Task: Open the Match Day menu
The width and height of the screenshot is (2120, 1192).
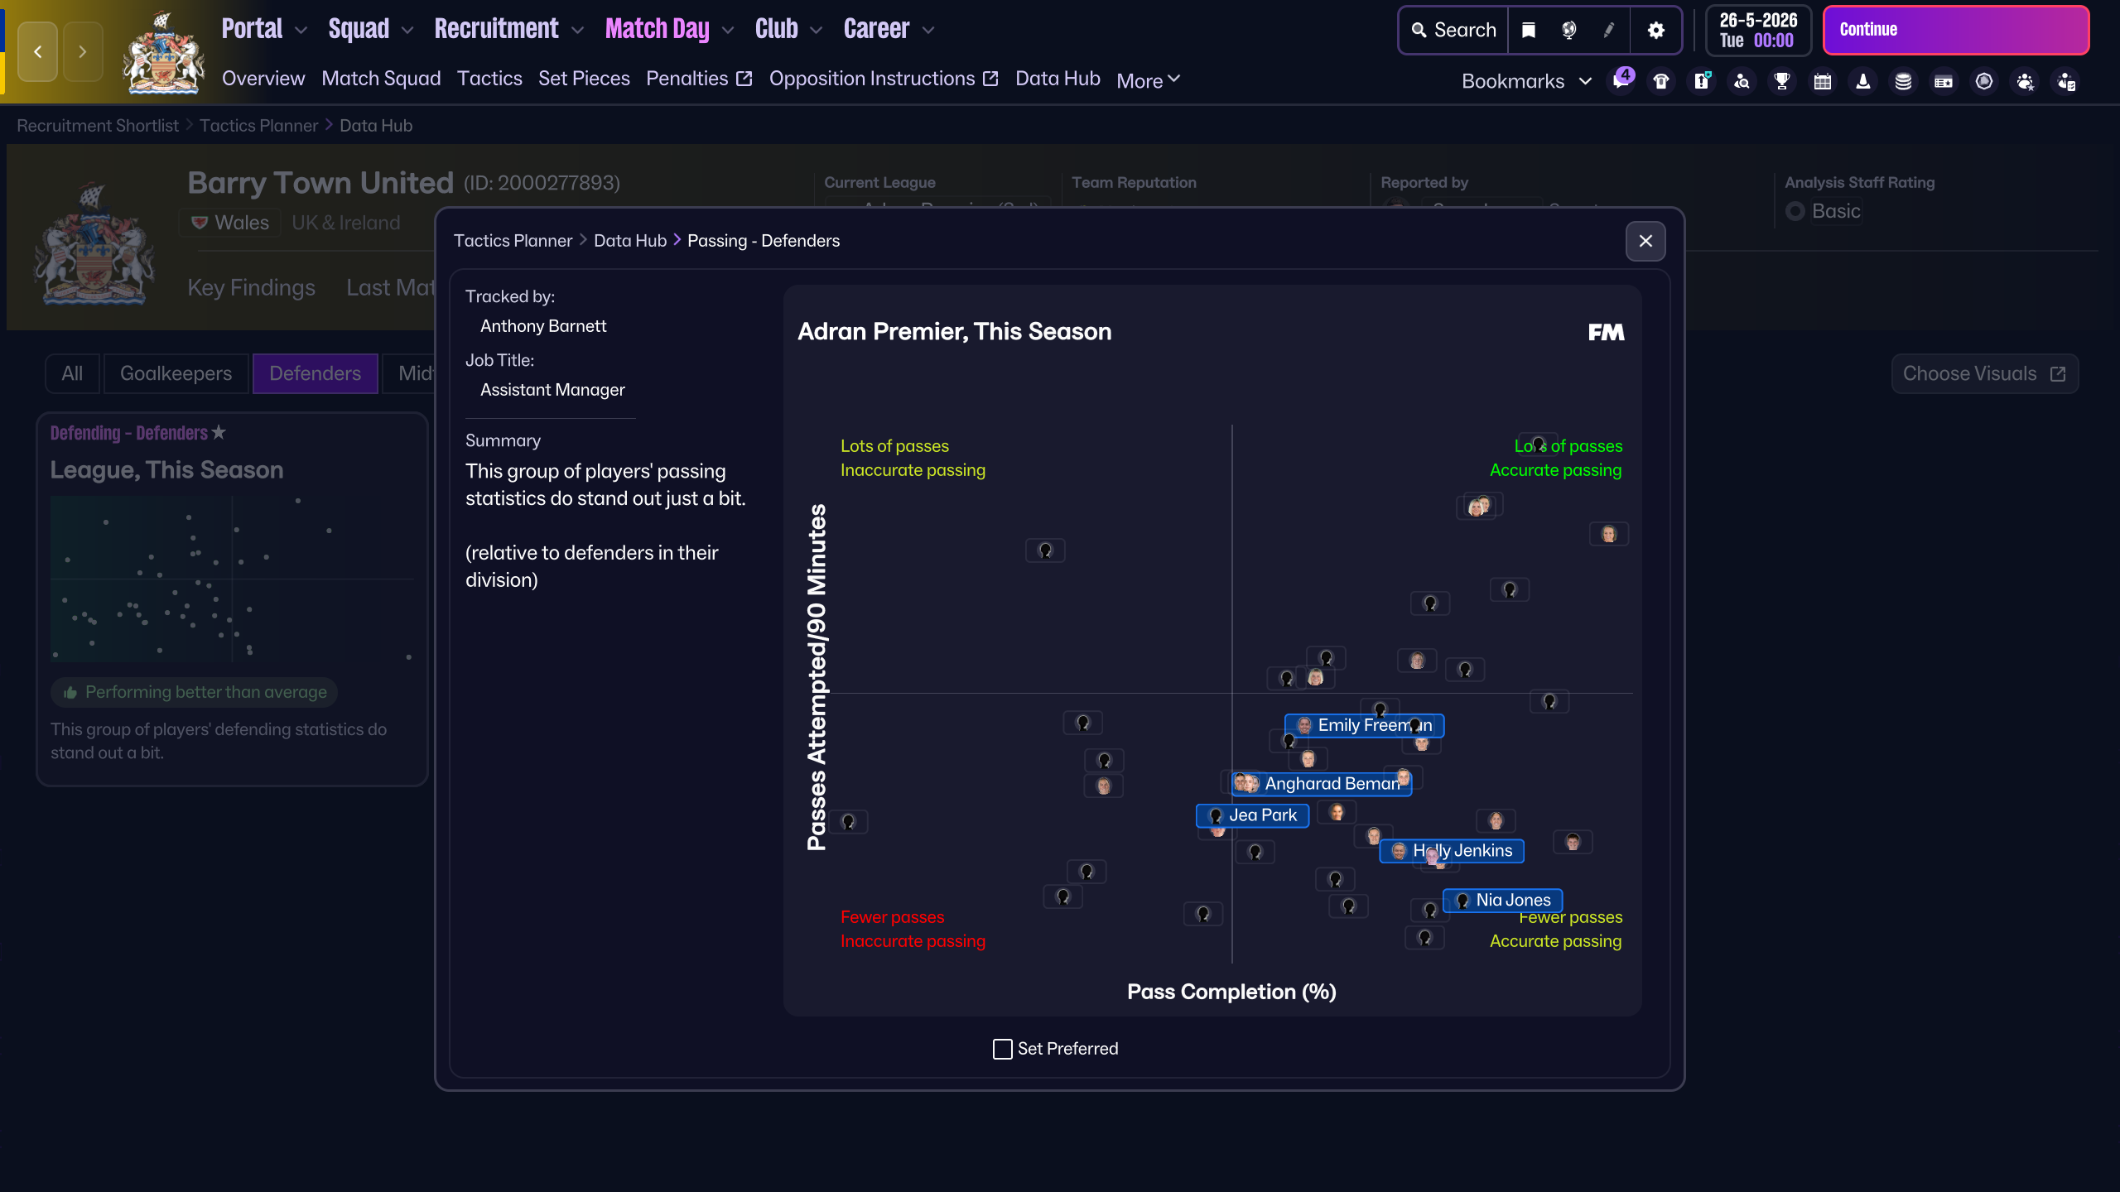Action: click(657, 29)
